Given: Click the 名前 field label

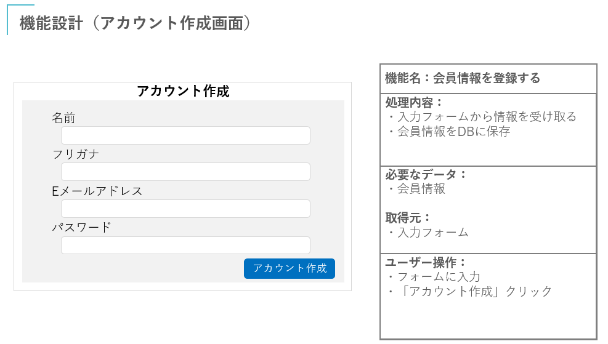Looking at the screenshot, I should point(63,118).
